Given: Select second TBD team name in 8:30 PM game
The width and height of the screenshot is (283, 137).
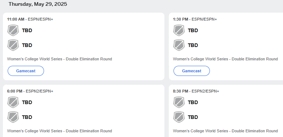Looking at the screenshot, I should click(x=193, y=117).
